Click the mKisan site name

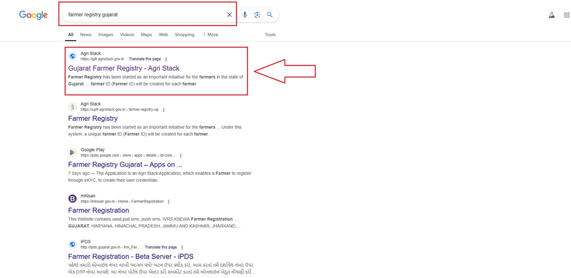click(x=87, y=196)
